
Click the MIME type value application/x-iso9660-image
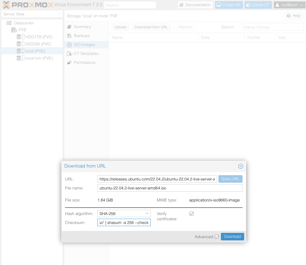pyautogui.click(x=214, y=200)
